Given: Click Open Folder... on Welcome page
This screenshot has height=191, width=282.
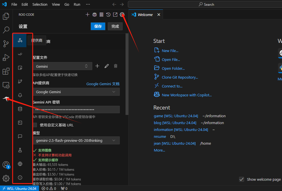Looking at the screenshot, I should pos(173,68).
